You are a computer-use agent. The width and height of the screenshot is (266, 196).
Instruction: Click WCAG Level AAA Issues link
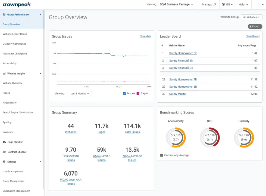tap(71, 182)
